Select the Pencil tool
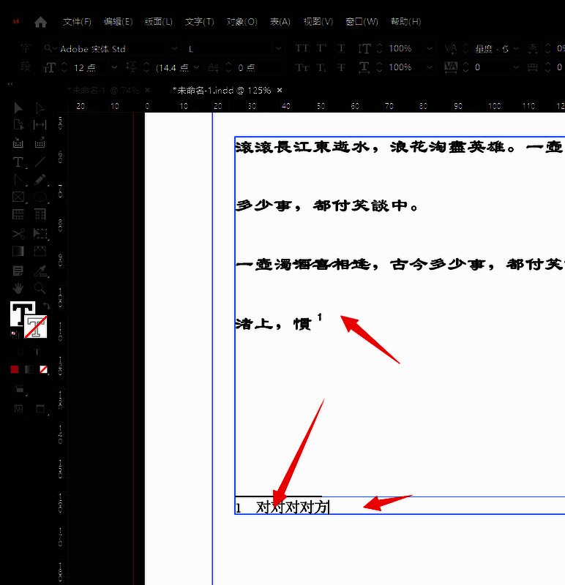Viewport: 565px width, 585px height. point(40,180)
